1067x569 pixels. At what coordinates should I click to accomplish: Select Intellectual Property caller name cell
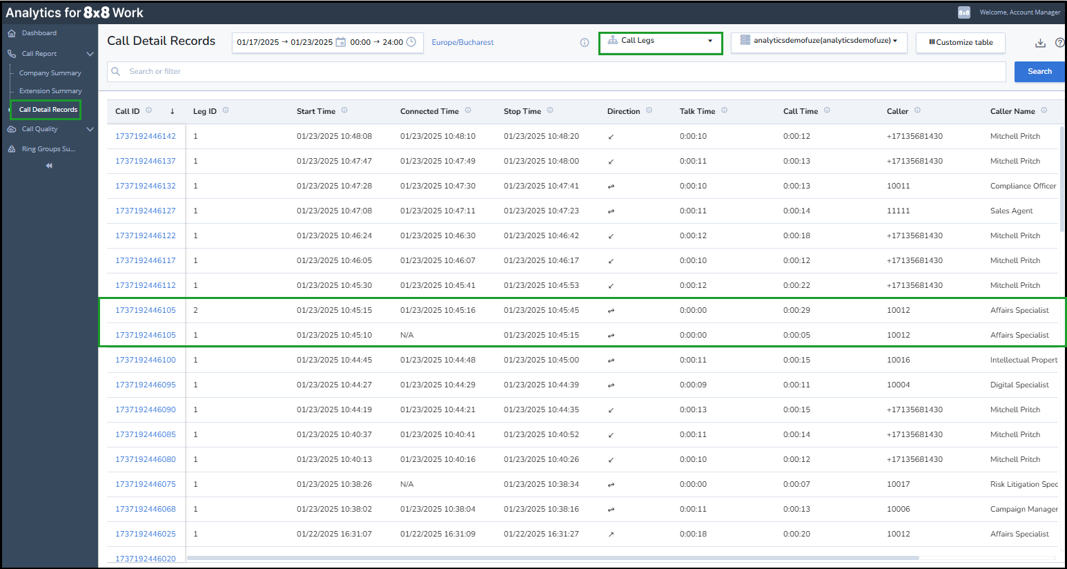pos(1024,360)
